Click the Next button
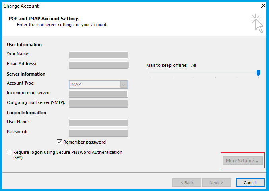This screenshot has width=269, height=191. [x=217, y=183]
